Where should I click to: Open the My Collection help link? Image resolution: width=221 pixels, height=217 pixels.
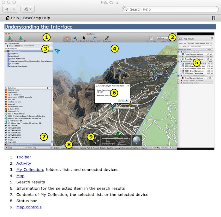coord(30,170)
